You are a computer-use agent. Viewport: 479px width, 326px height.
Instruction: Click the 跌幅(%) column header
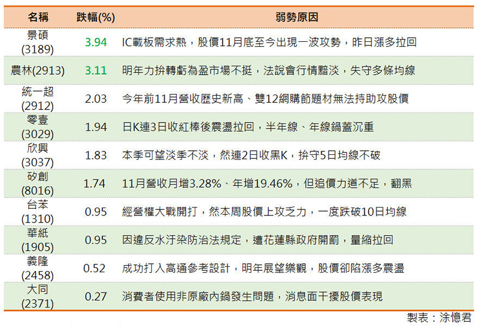click(x=96, y=17)
